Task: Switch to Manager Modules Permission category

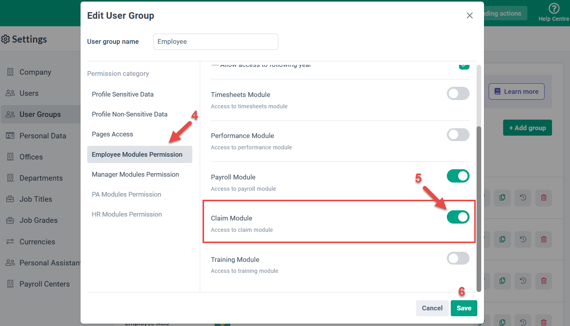Action: (x=135, y=174)
